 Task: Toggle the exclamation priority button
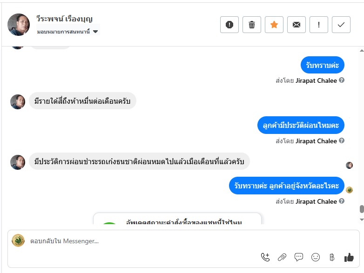tap(319, 25)
